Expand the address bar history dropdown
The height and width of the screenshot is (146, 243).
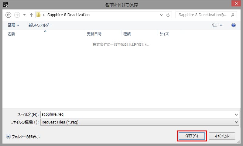coord(161,15)
